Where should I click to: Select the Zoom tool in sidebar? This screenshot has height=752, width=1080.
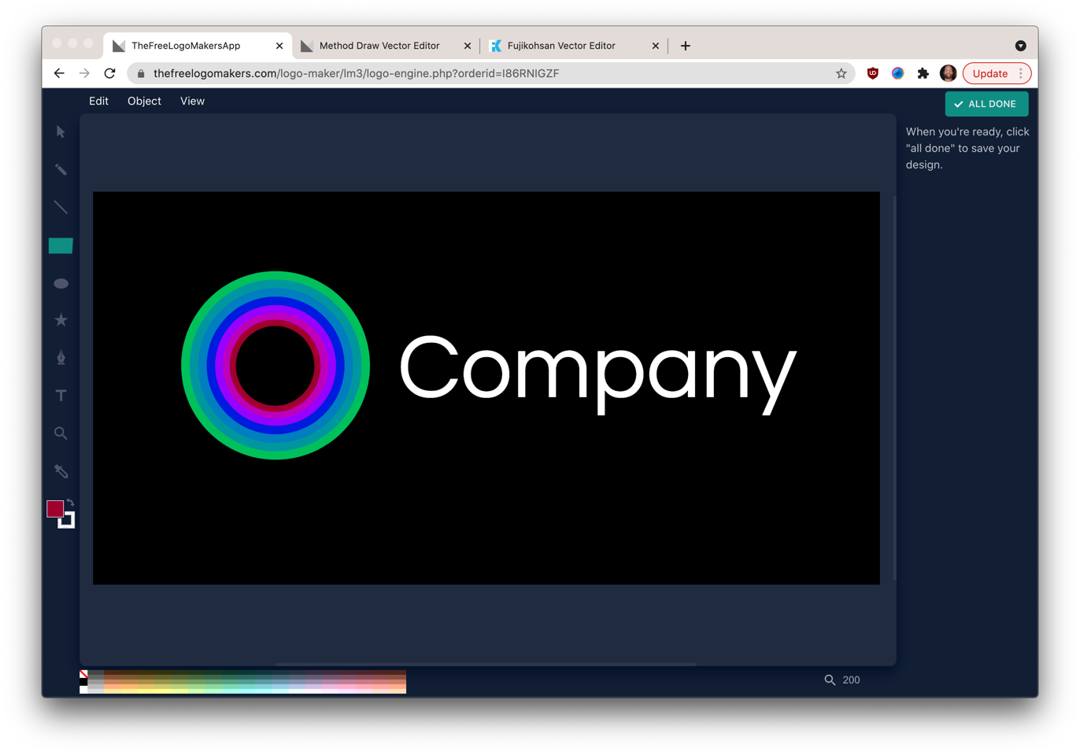click(61, 433)
